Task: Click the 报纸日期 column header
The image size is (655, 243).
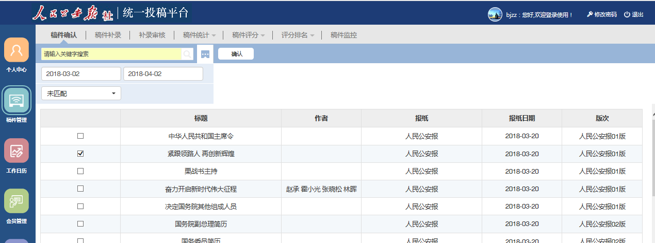Action: (522, 118)
